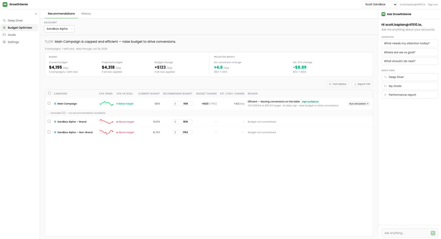
Task: Click the Sandbox Alpha — Non-Brand Google icon
Action: coord(55,132)
